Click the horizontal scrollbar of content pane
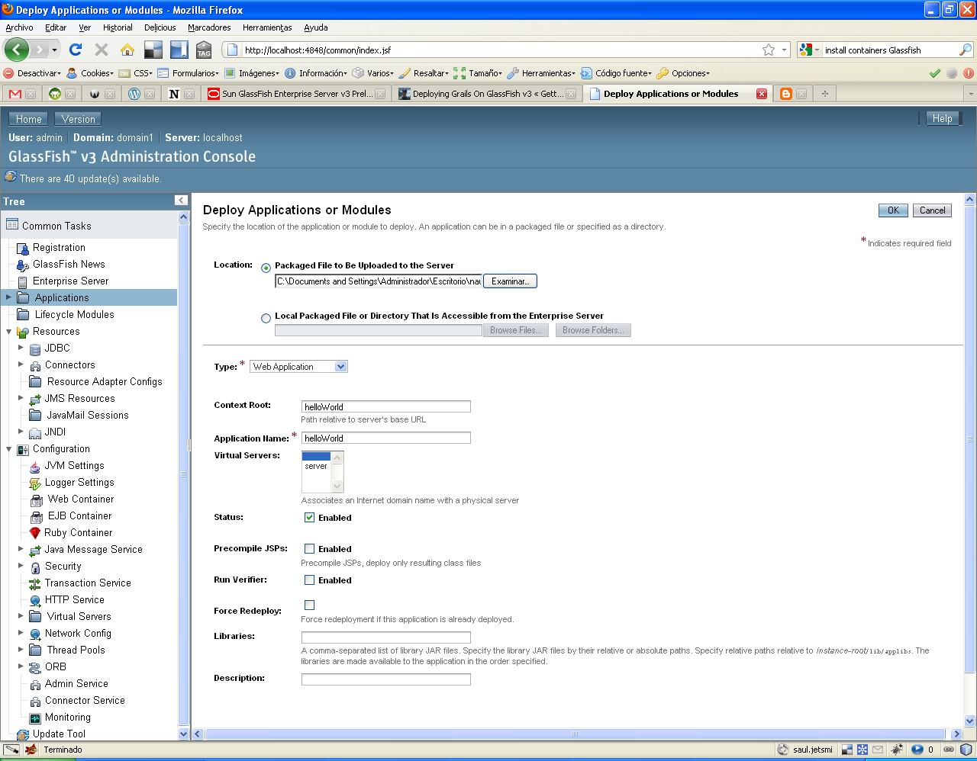 (x=576, y=734)
